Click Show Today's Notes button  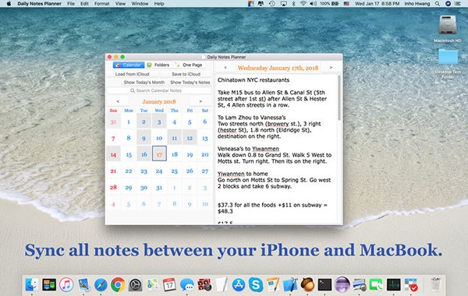[190, 83]
